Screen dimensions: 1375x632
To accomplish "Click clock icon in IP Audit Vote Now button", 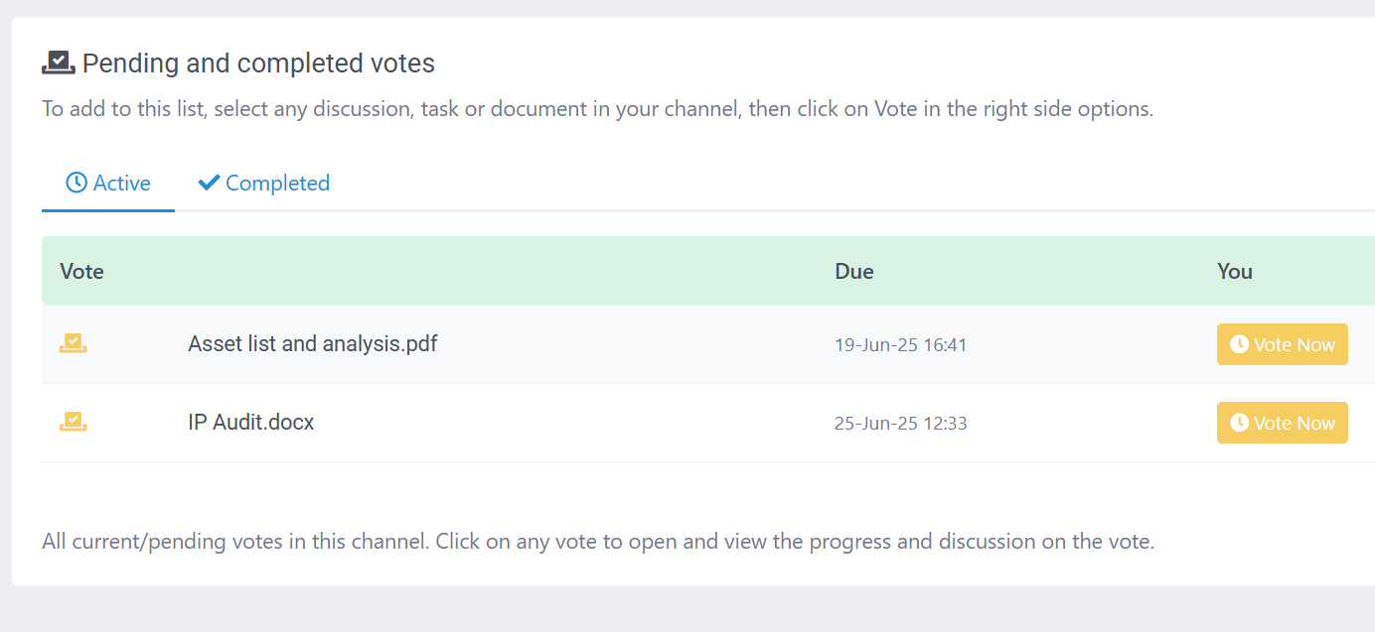I will click(1239, 423).
